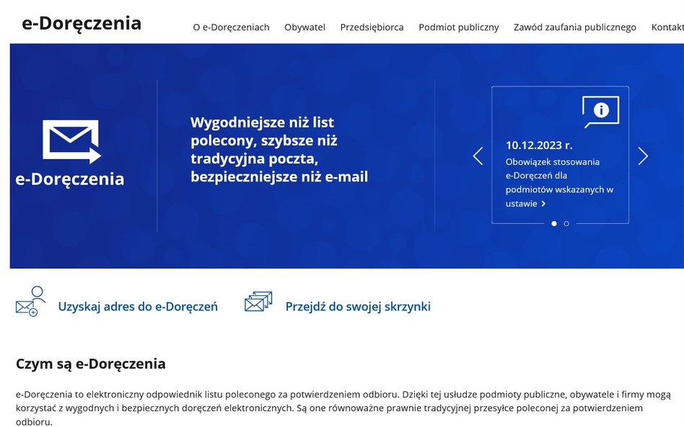Show previous slide with left arrow
The width and height of the screenshot is (684, 427).
click(478, 156)
